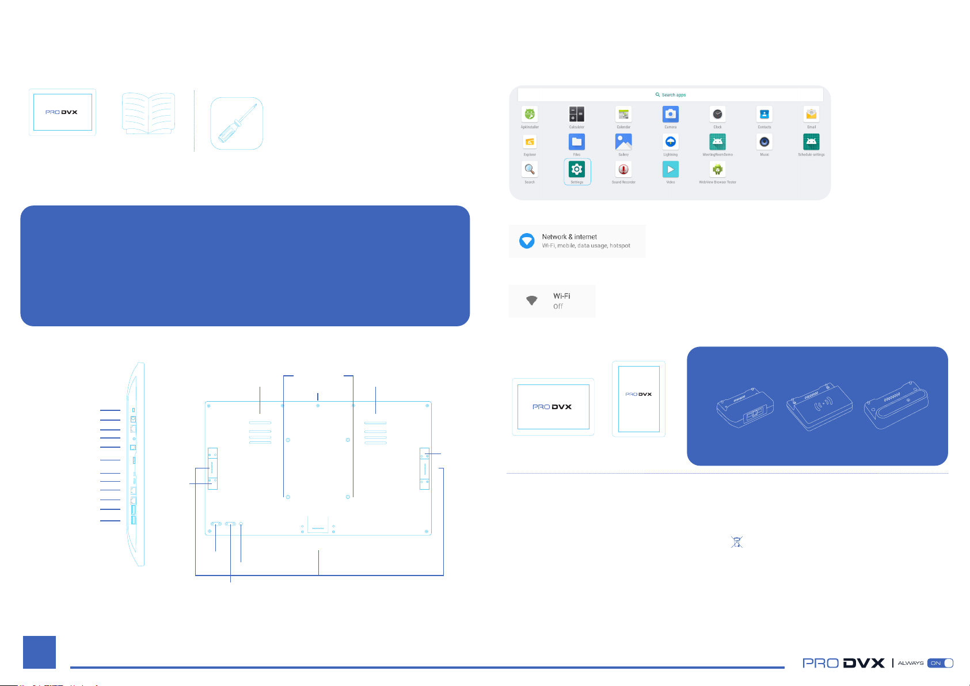Open the Gallery app
This screenshot has width=970, height=686.
tap(623, 142)
